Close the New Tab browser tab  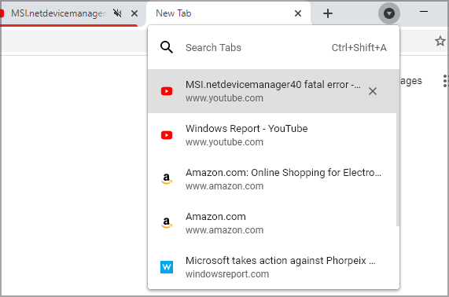point(298,13)
